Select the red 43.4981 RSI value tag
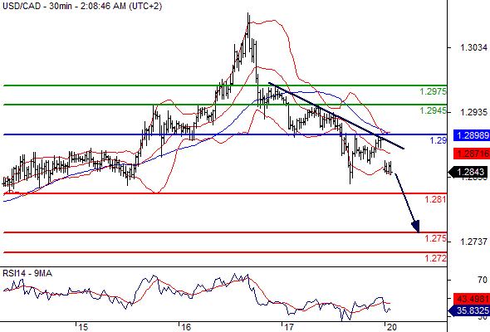 point(472,299)
